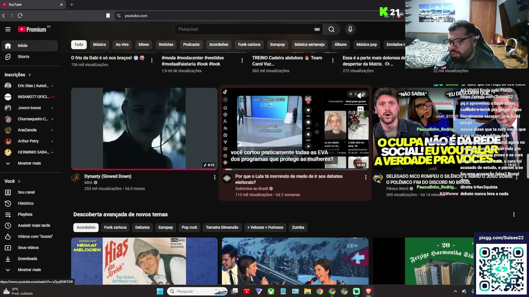Viewport: 529px width, 297px height.
Task: Open the Dynasty (Slowed Down) video thumbnail
Action: click(x=144, y=128)
